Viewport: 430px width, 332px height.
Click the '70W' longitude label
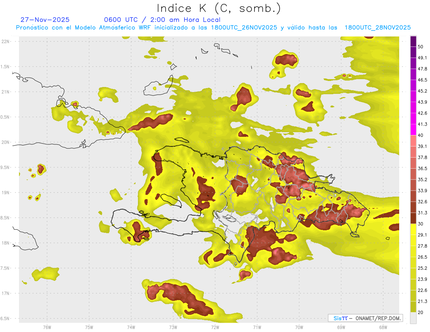coord(299,327)
